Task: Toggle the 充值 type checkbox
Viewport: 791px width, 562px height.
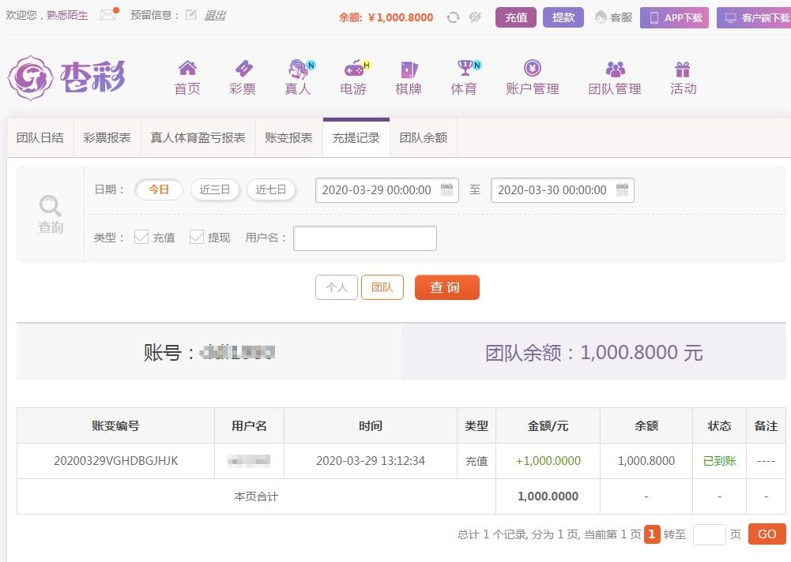Action: pos(141,237)
